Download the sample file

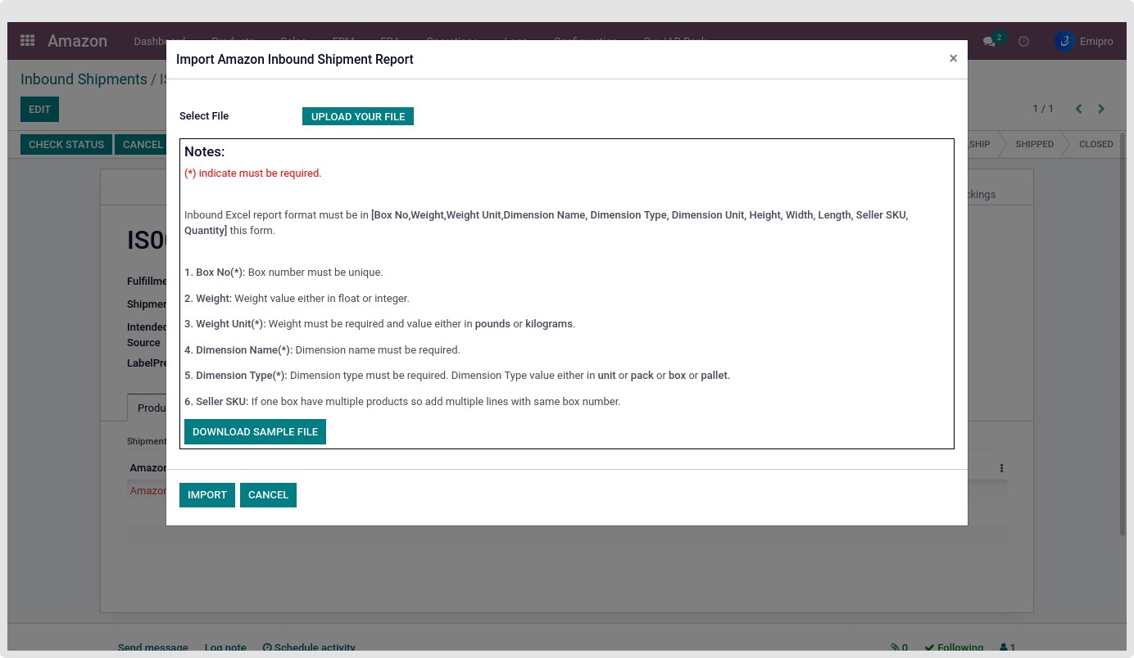[x=255, y=431]
